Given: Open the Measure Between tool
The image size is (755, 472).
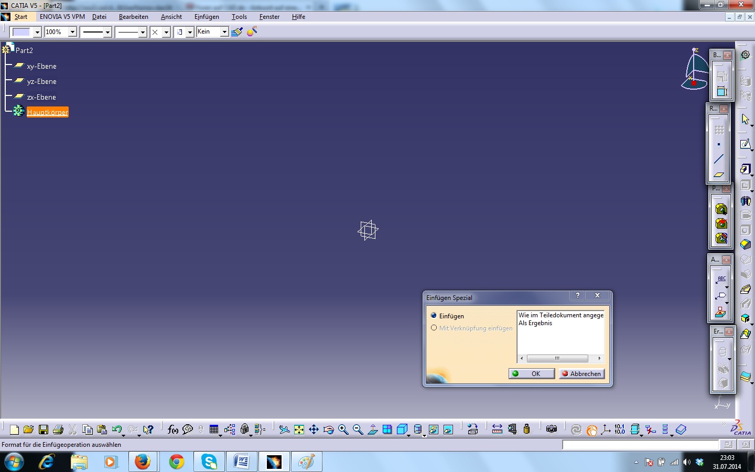Looking at the screenshot, I should tap(498, 430).
